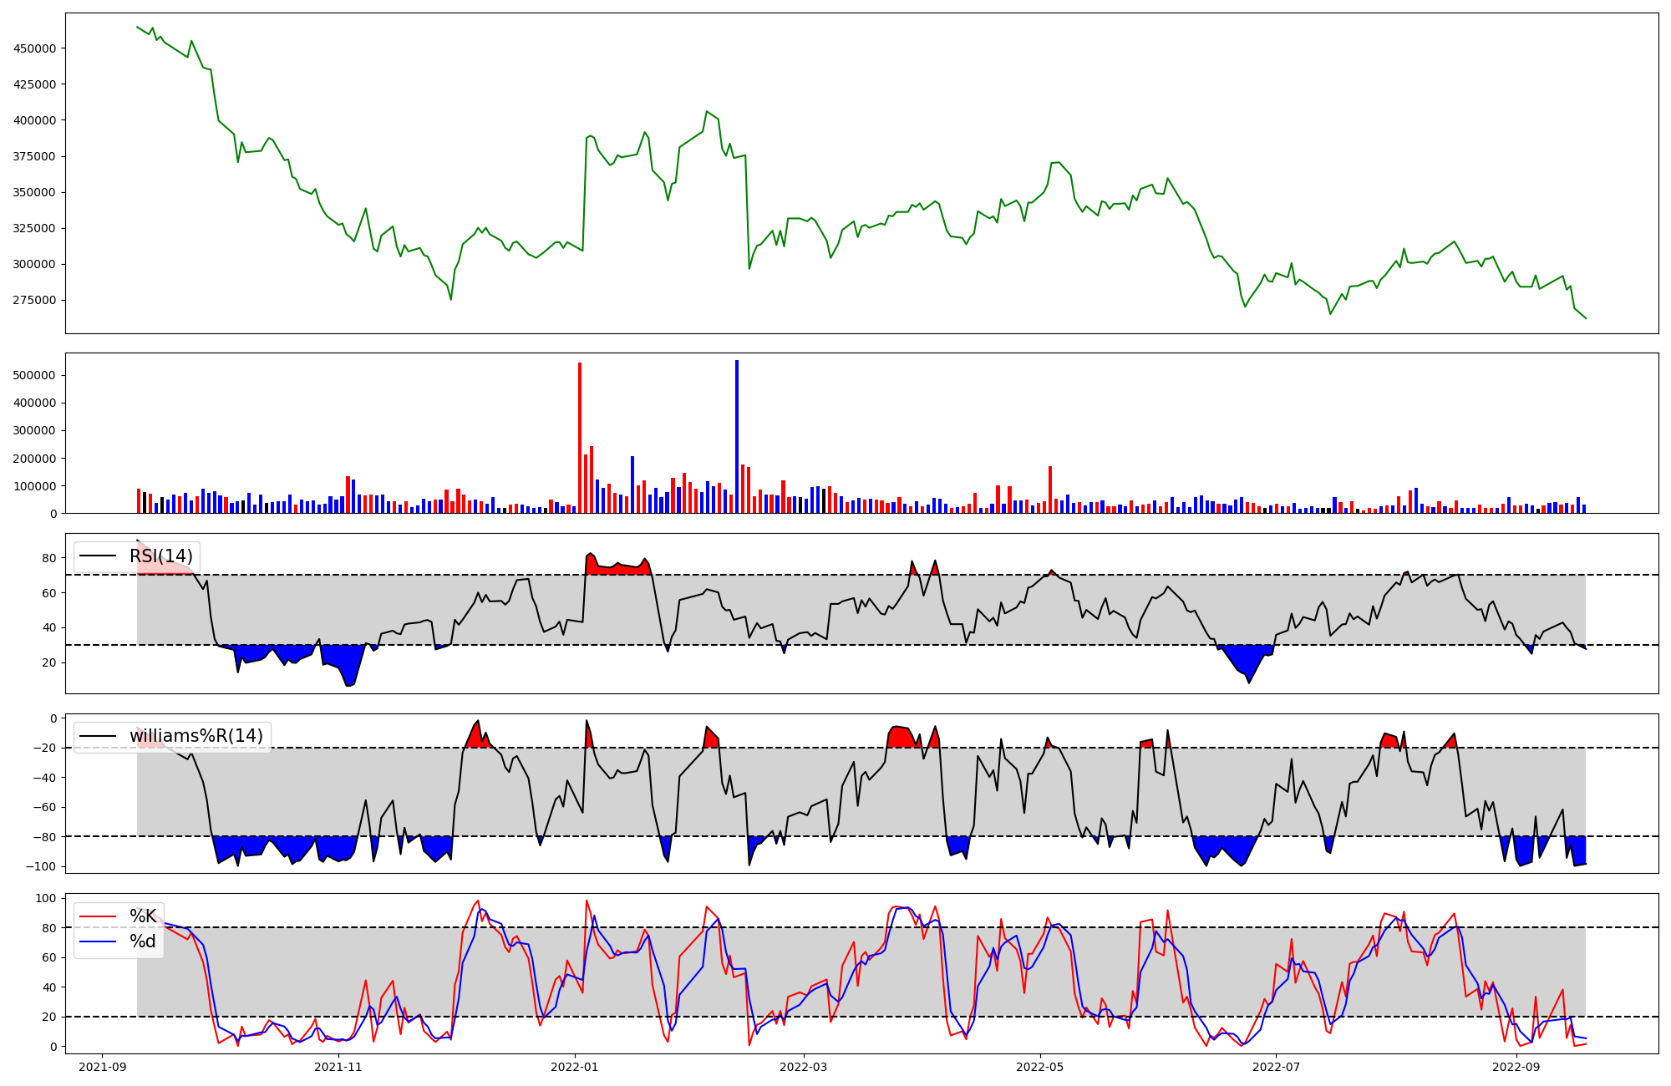
Task: Click the red %K legend entry
Action: pos(142,916)
